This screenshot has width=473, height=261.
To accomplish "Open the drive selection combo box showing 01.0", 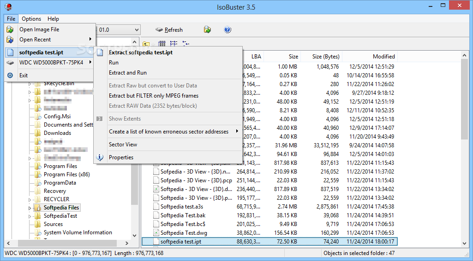I will (x=118, y=30).
